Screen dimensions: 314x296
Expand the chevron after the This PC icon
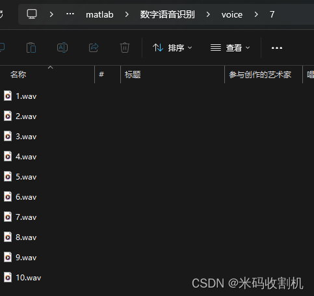tap(51, 14)
